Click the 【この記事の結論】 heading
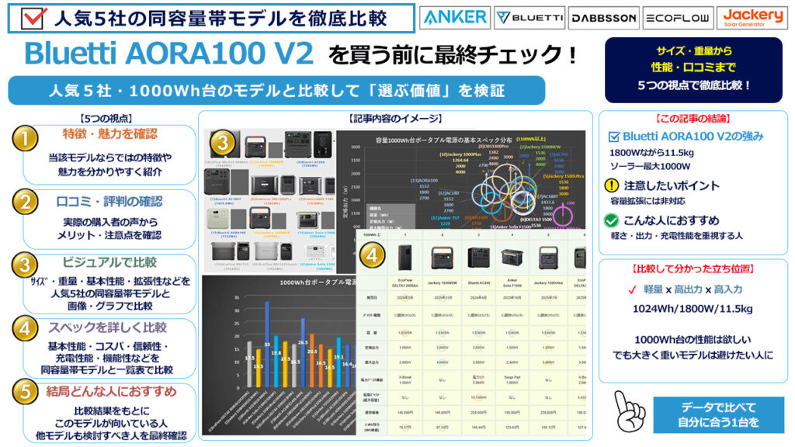This screenshot has height=447, width=795. click(x=693, y=119)
